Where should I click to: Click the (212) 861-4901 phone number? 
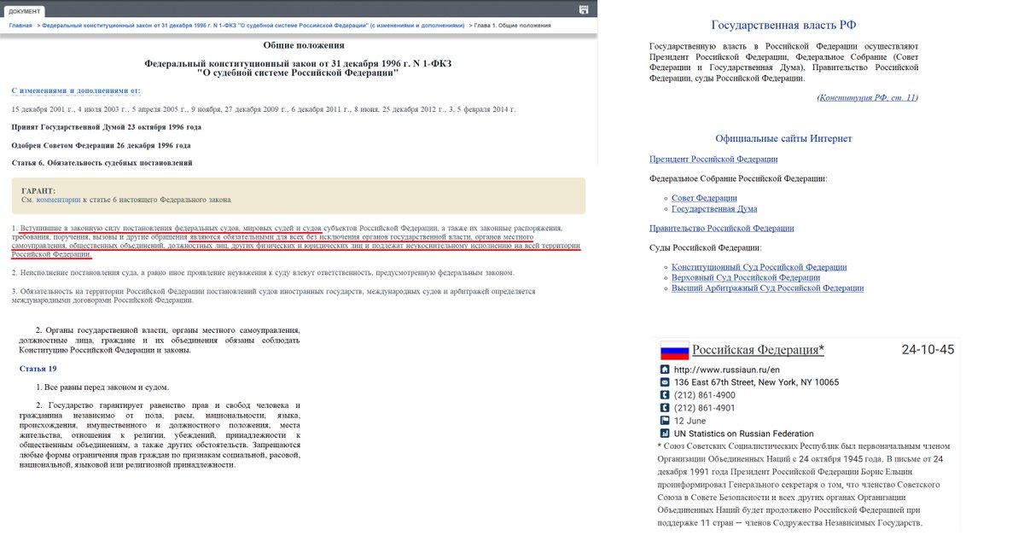(x=705, y=408)
